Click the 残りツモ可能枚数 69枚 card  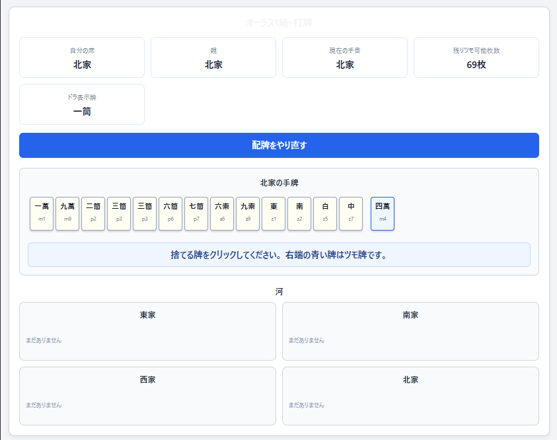pyautogui.click(x=476, y=57)
